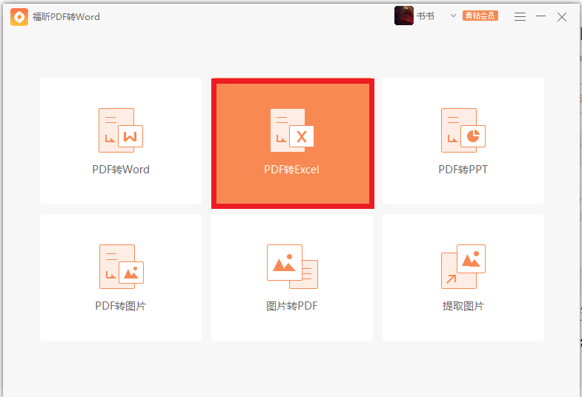
Task: Click the 黄钻会员 membership badge
Action: (480, 16)
